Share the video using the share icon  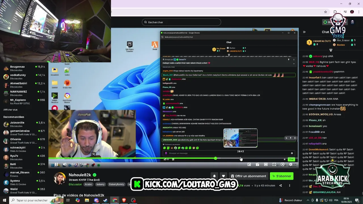pos(280,186)
